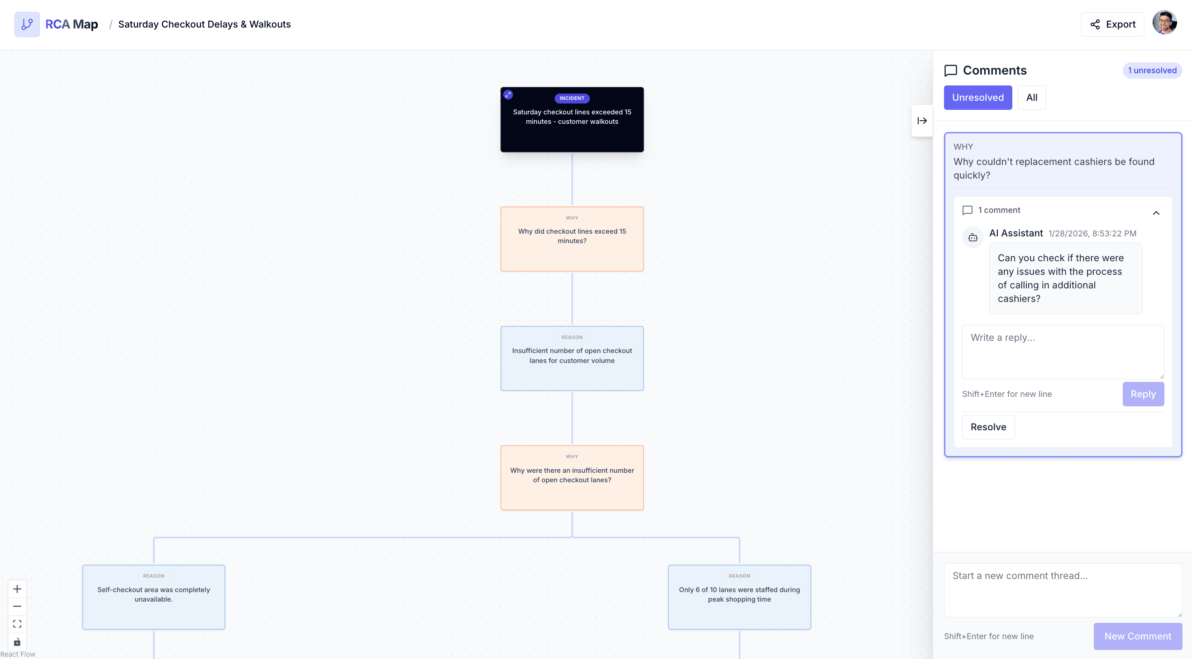The width and height of the screenshot is (1192, 659).
Task: Zoom out with the minus control
Action: (17, 606)
